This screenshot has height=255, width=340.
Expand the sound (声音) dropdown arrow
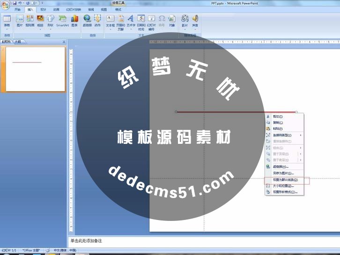[195, 29]
